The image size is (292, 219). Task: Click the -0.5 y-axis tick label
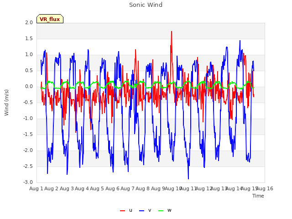point(28,102)
